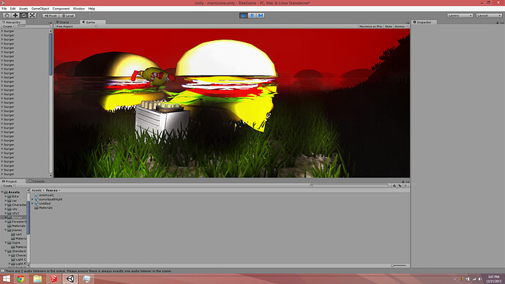Switch to the Console tab
Screen dimensions: 505x284
point(37,182)
